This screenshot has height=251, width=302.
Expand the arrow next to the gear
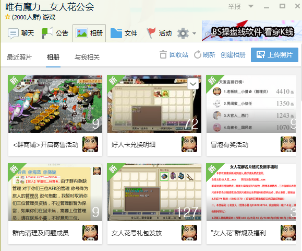(x=195, y=33)
